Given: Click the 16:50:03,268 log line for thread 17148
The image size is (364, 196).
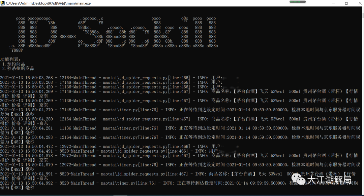Looking at the screenshot, I should [x=111, y=82].
